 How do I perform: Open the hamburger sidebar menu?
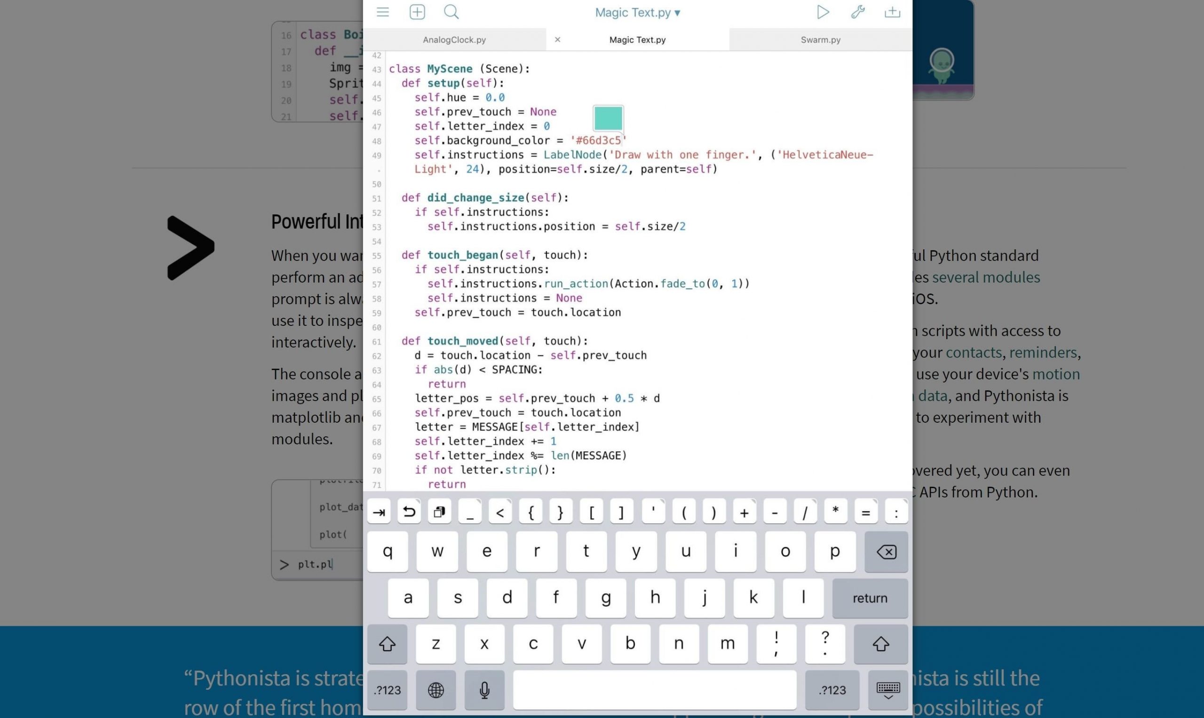pyautogui.click(x=383, y=12)
